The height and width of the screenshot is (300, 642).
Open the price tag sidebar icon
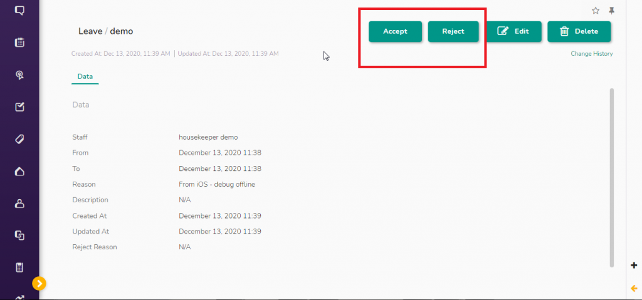pyautogui.click(x=19, y=138)
